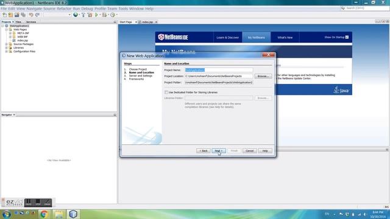Click the NetBeans IDE logo on Start Page
390x219 pixels.
[173, 37]
